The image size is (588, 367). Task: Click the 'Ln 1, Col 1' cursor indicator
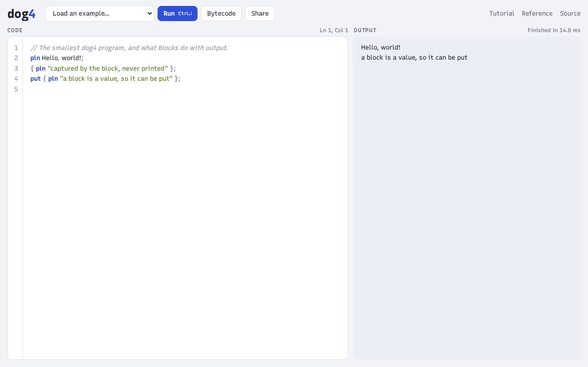click(x=334, y=30)
